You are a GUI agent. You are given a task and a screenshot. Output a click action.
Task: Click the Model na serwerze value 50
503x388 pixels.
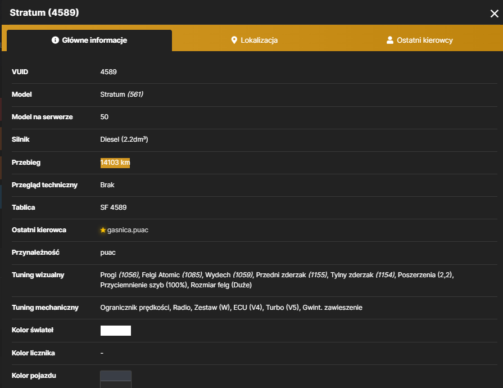pos(105,117)
